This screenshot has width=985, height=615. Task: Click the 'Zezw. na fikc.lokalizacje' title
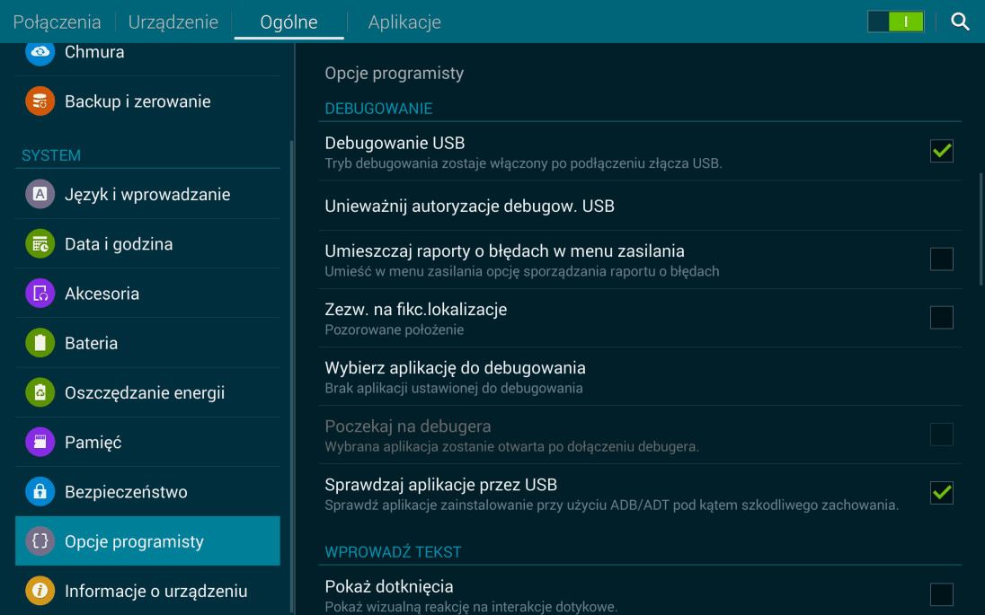point(416,310)
